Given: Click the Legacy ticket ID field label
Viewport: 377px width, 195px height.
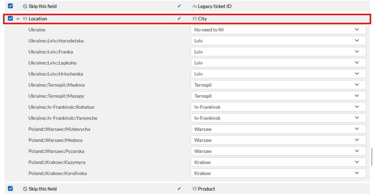Looking at the screenshot, I should pyautogui.click(x=214, y=6).
